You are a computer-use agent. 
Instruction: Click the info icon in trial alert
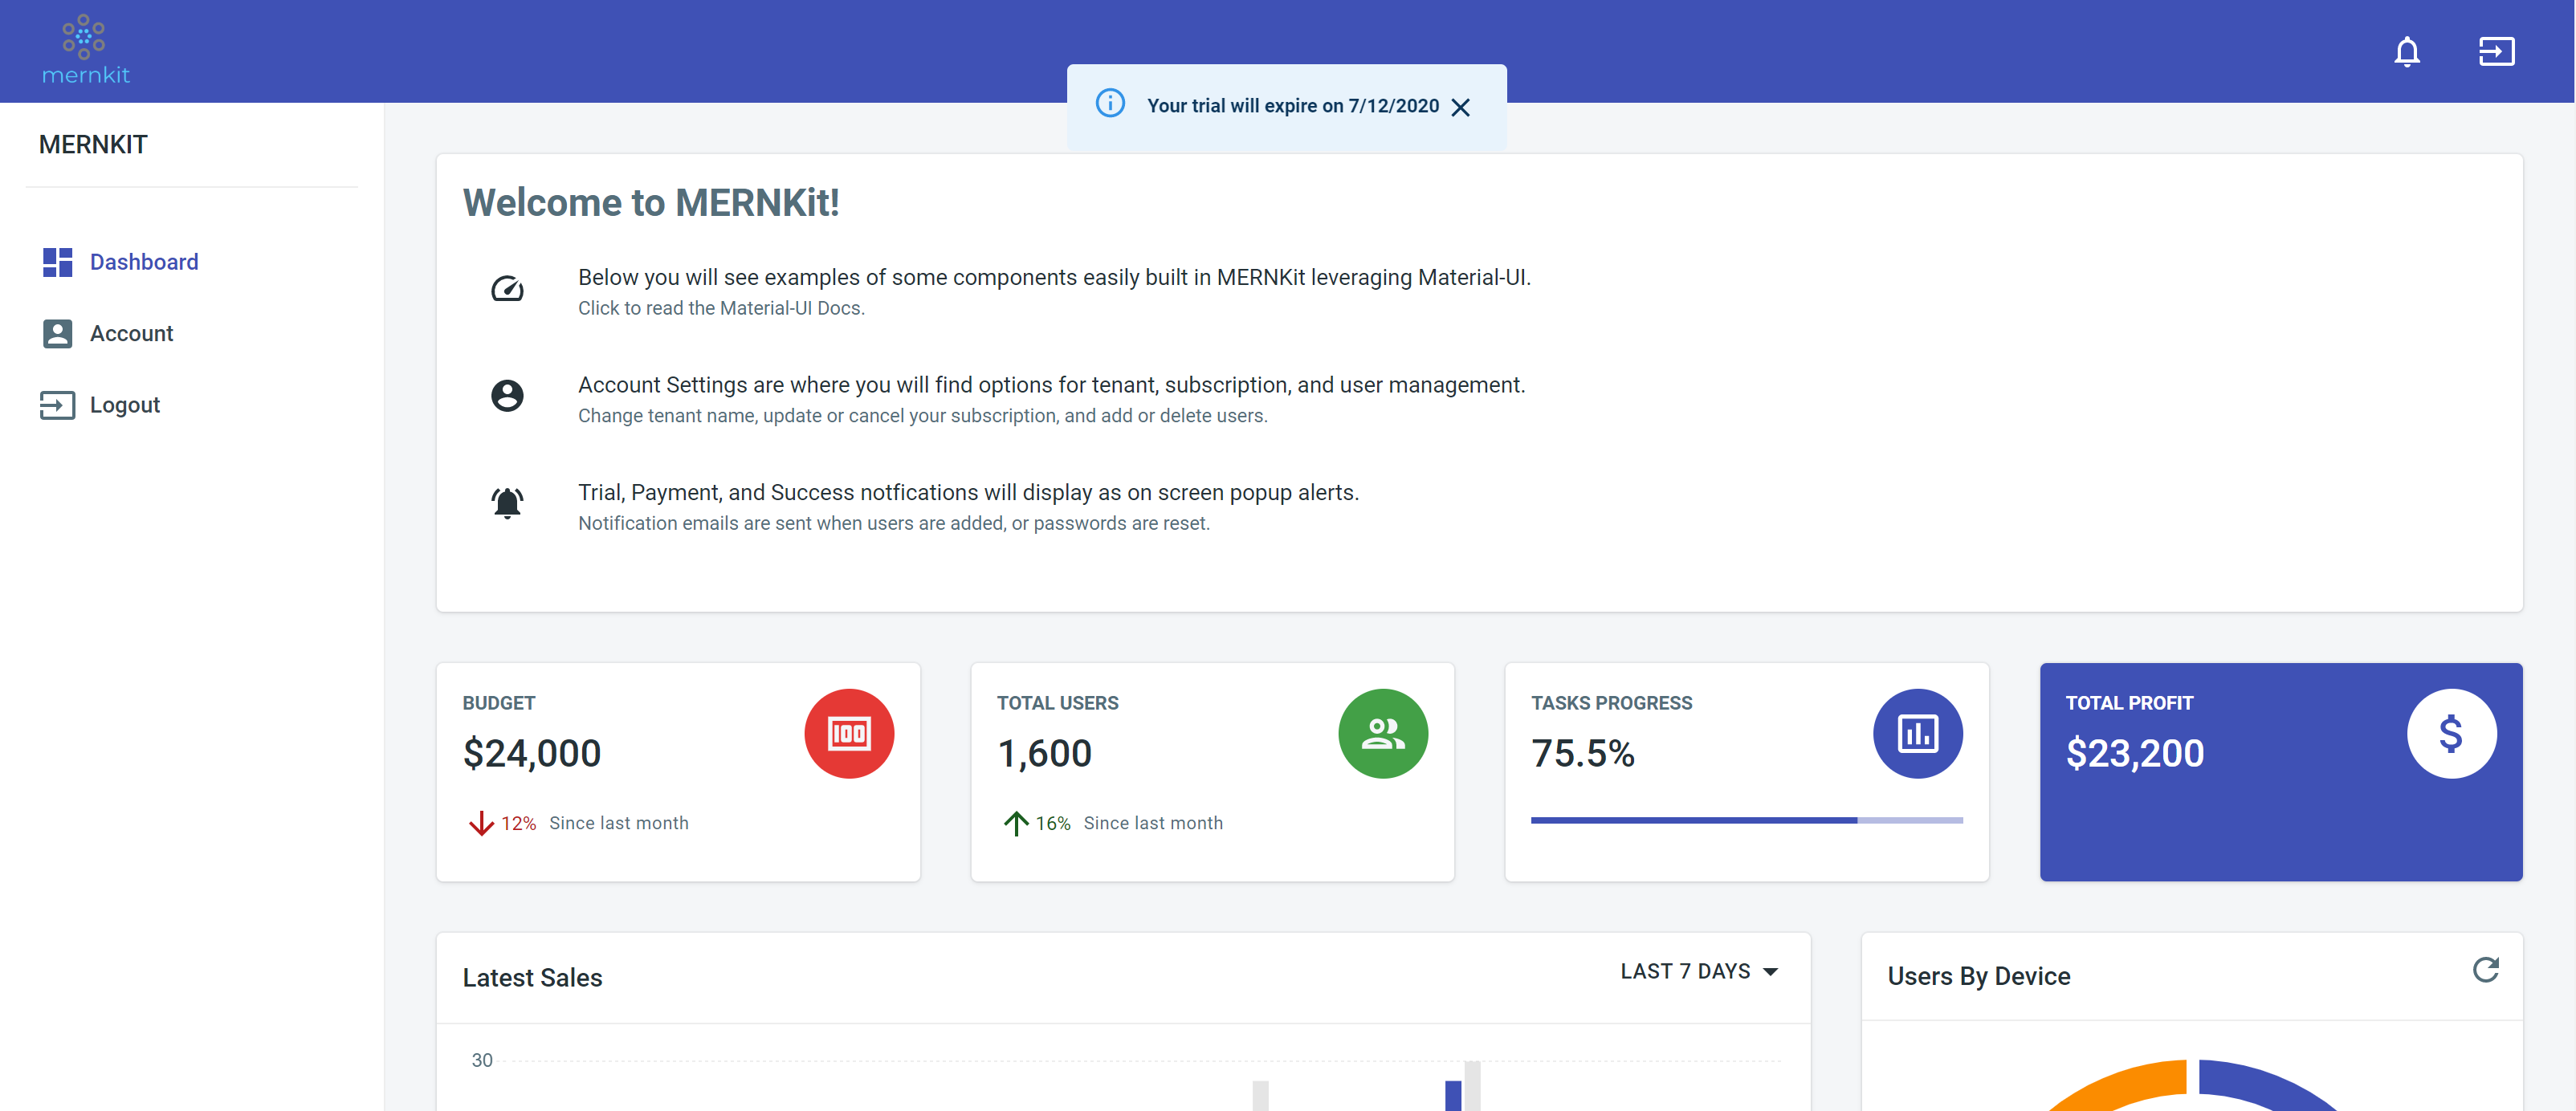[x=1110, y=104]
